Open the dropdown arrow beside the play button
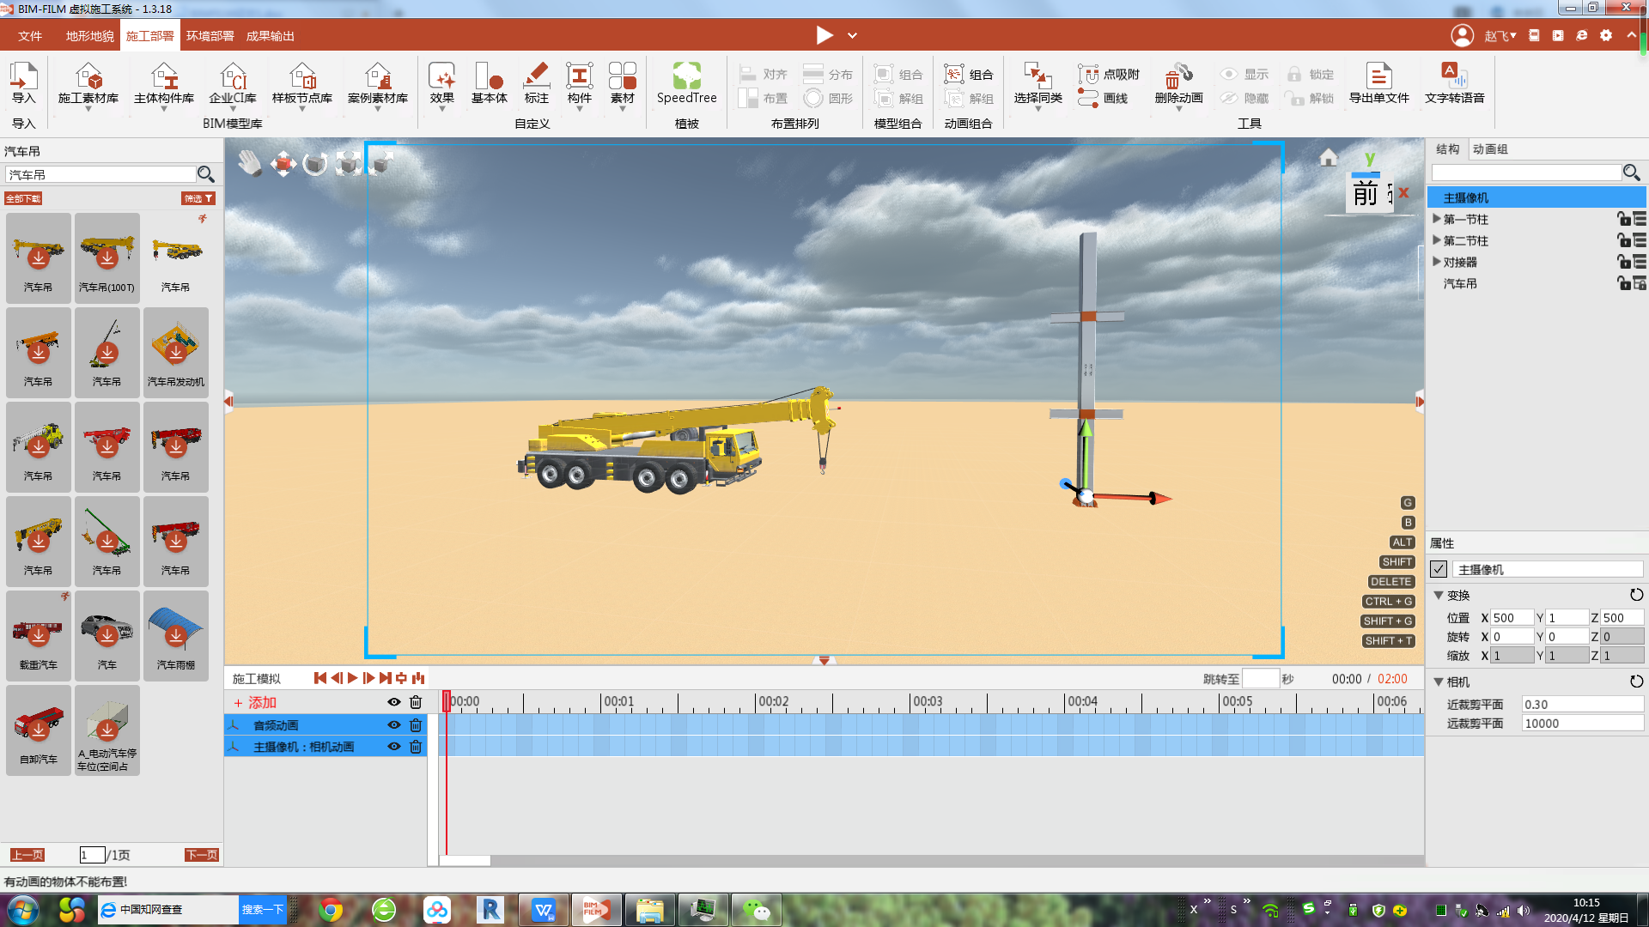 coord(851,36)
